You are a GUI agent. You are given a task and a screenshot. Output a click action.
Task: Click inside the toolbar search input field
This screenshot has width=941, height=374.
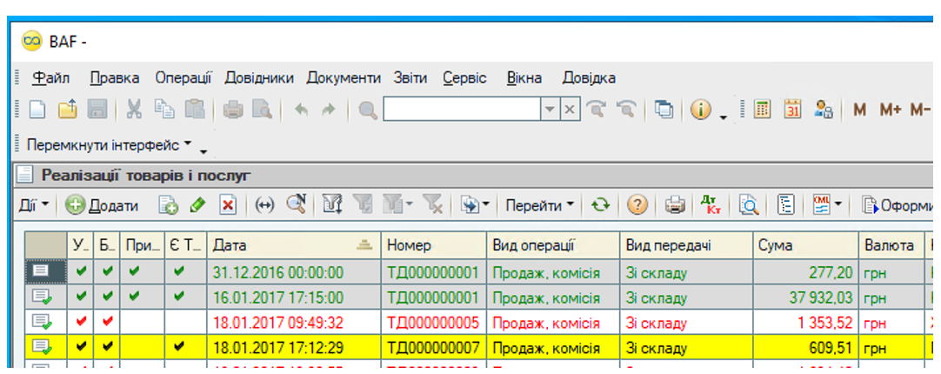463,110
